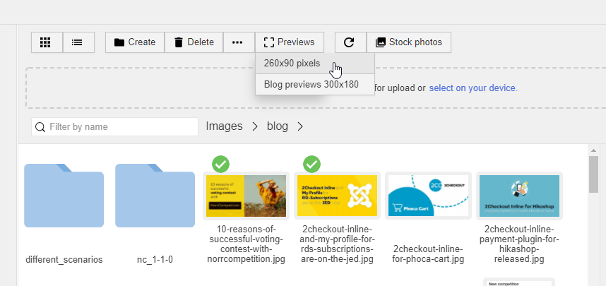The image size is (606, 286).
Task: Switch to list view layout
Action: [78, 42]
